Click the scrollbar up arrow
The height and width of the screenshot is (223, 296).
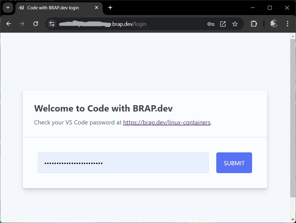(293, 36)
